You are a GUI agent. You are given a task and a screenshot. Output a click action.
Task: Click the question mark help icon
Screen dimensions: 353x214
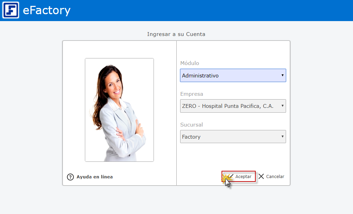pos(70,177)
